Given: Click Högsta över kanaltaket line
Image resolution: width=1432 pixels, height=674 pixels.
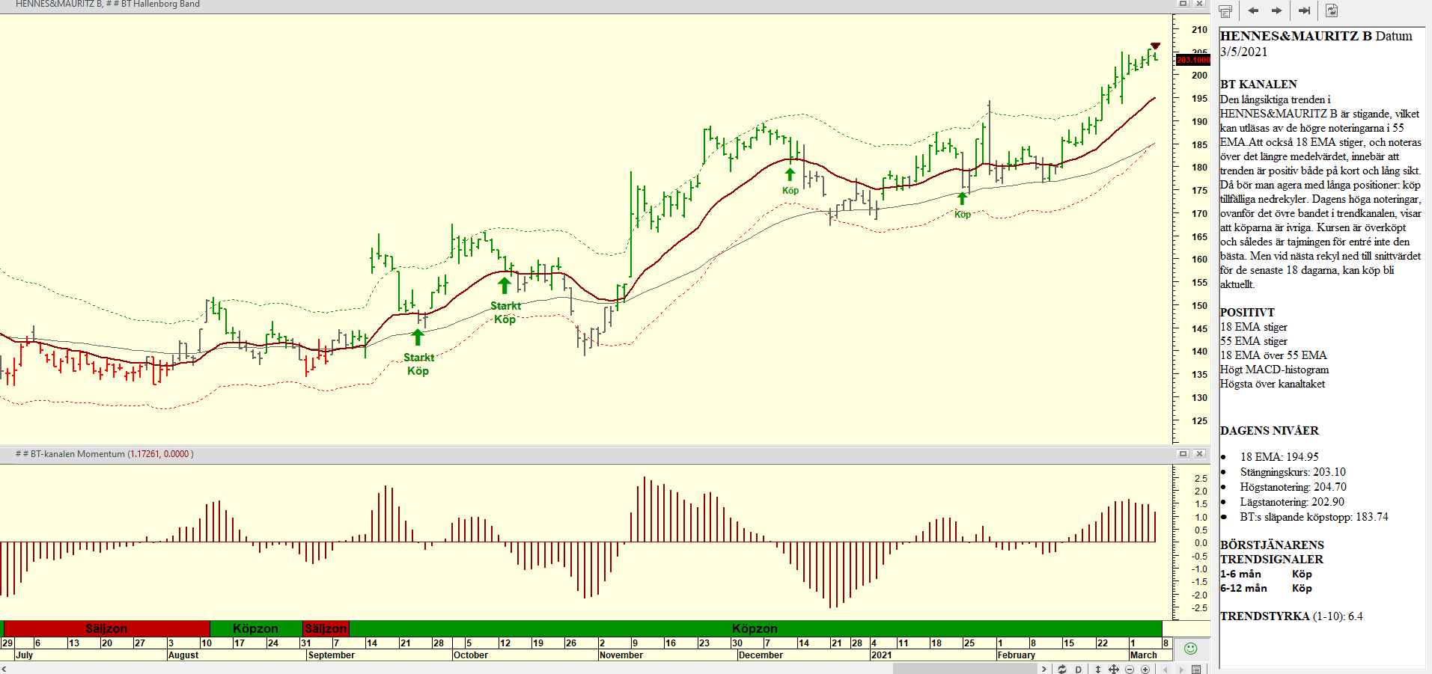Looking at the screenshot, I should coord(1273,383).
